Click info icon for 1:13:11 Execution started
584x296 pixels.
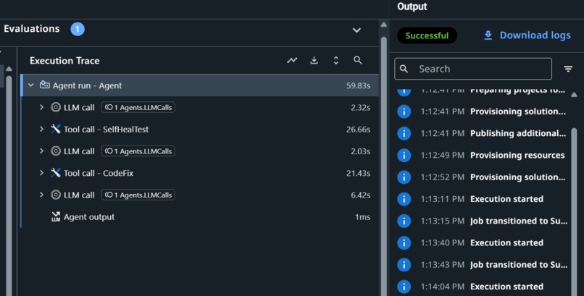(404, 199)
